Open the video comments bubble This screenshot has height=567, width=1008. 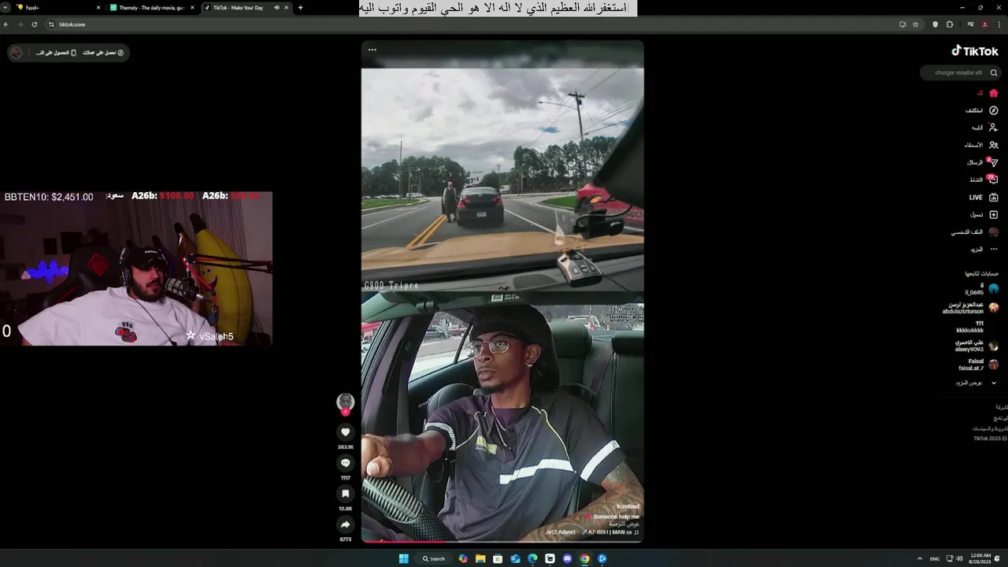(x=345, y=463)
